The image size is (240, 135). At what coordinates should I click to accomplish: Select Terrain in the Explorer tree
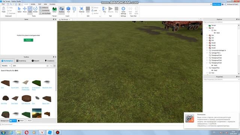point(213,25)
